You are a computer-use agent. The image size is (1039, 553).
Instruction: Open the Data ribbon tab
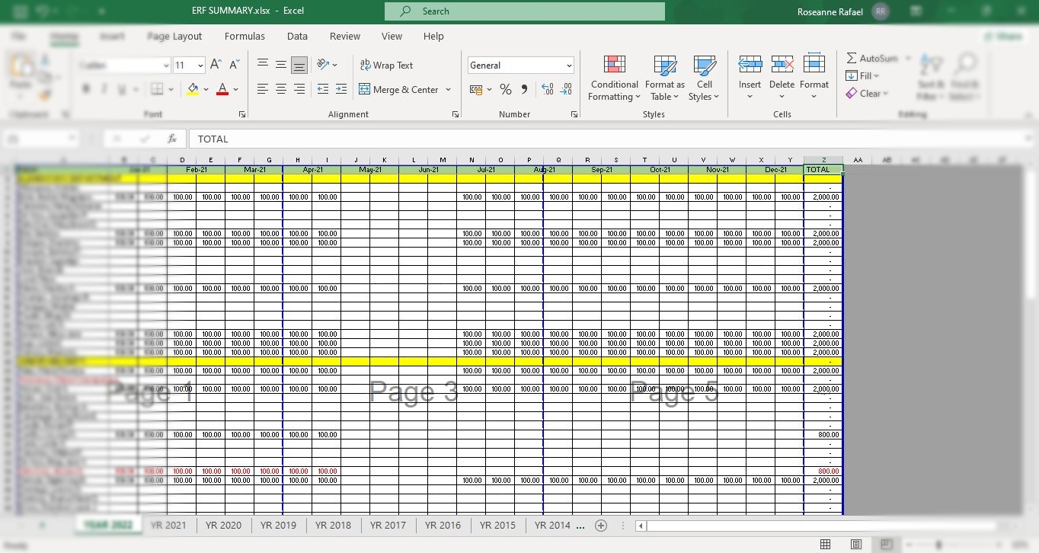coord(297,36)
